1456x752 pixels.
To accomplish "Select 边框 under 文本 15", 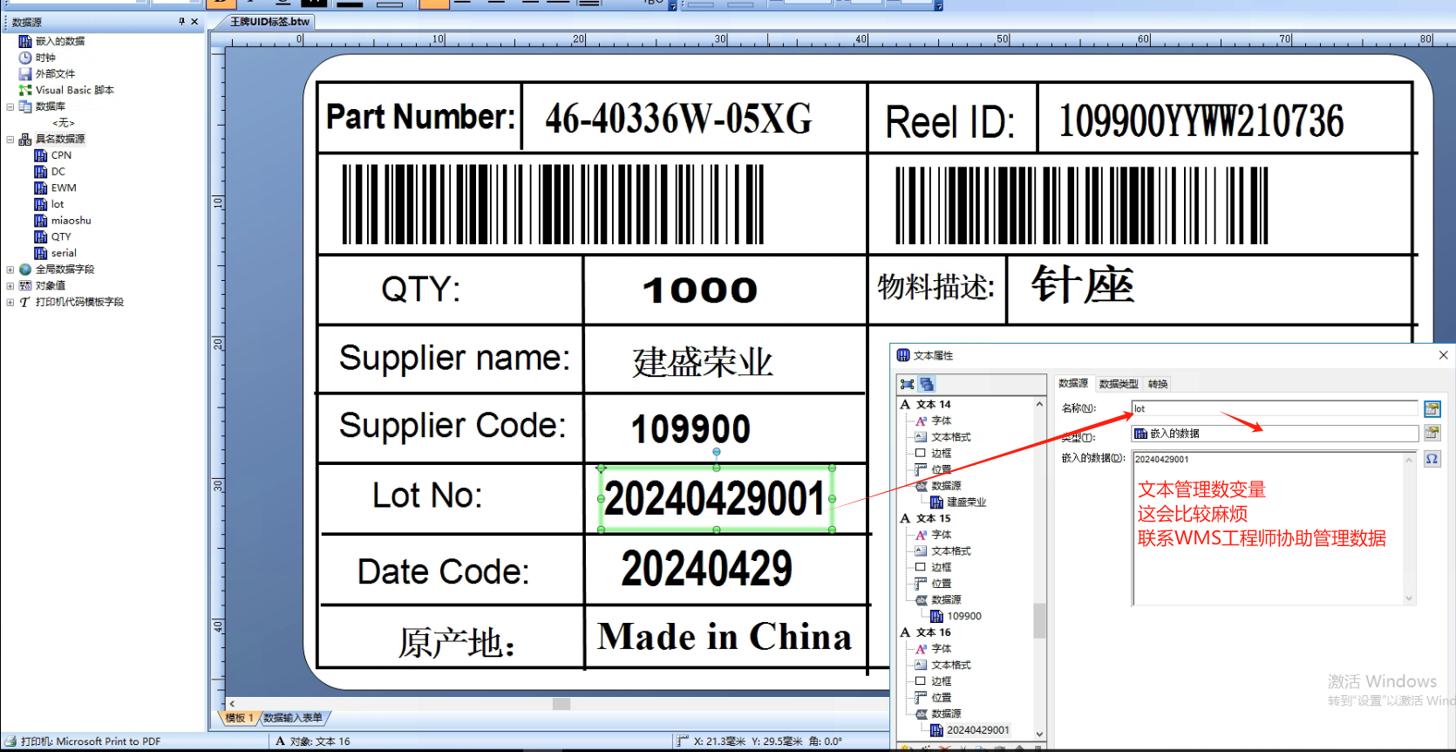I will [x=941, y=567].
